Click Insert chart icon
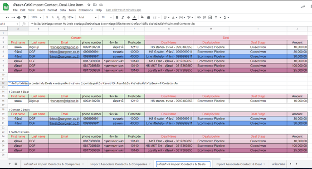Image resolution: width=312 pixels, height=169 pixels. (210, 18)
